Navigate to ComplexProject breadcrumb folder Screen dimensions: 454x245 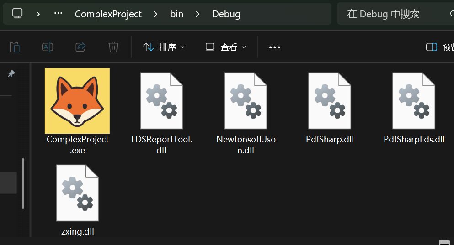[x=108, y=14]
